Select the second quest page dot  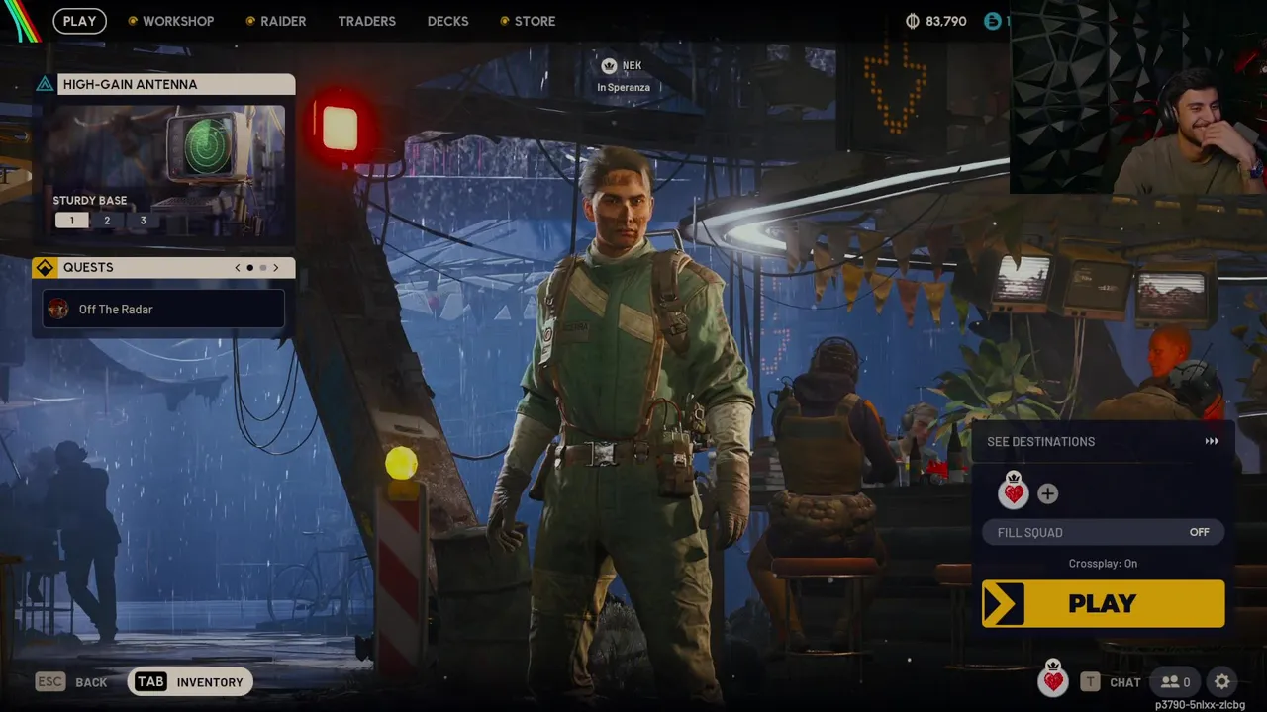[263, 267]
